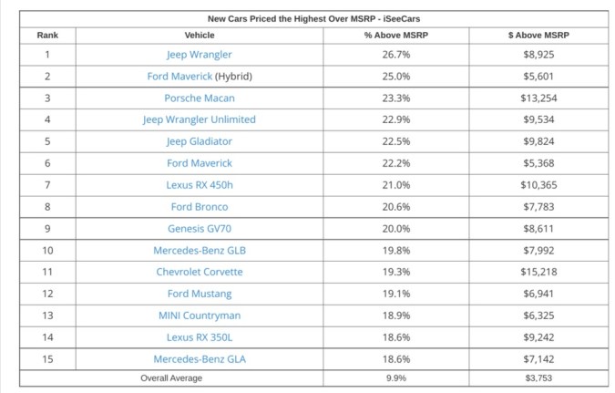The height and width of the screenshot is (393, 615).
Task: Click the Ford Bronco link
Action: 200,207
